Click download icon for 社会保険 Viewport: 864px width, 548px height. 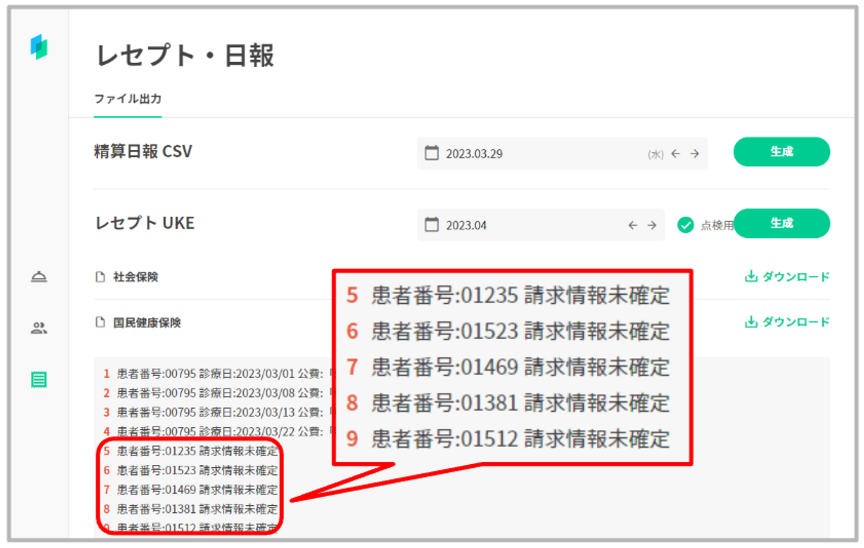(751, 276)
